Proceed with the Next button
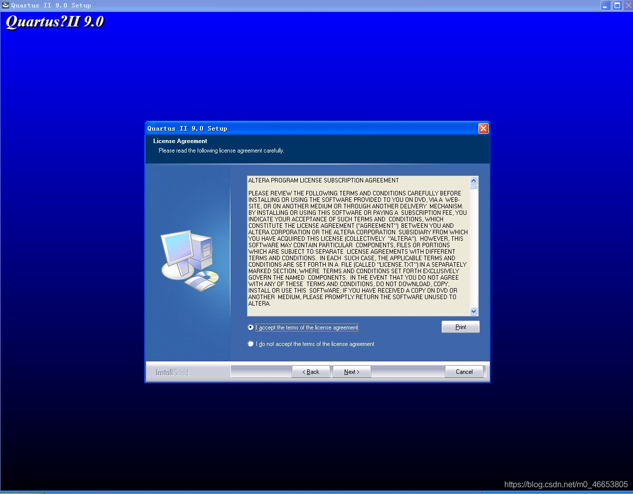Image resolution: width=633 pixels, height=494 pixels. 352,372
